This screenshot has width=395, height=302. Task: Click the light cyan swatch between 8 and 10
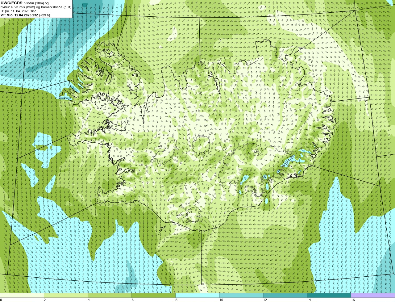[x=197, y=296]
